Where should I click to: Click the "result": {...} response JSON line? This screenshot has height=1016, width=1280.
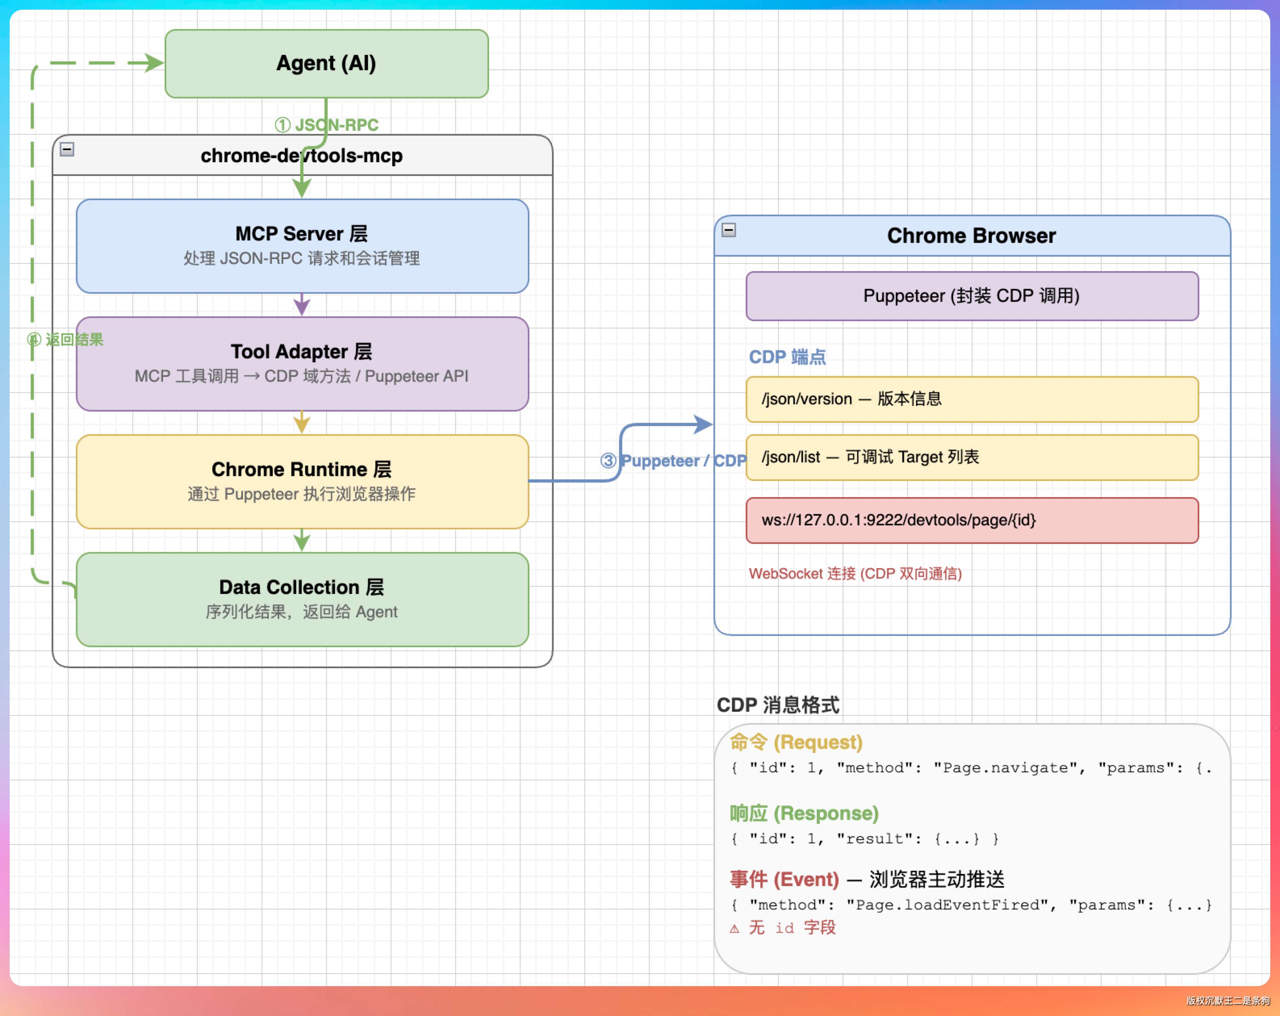coord(865,839)
